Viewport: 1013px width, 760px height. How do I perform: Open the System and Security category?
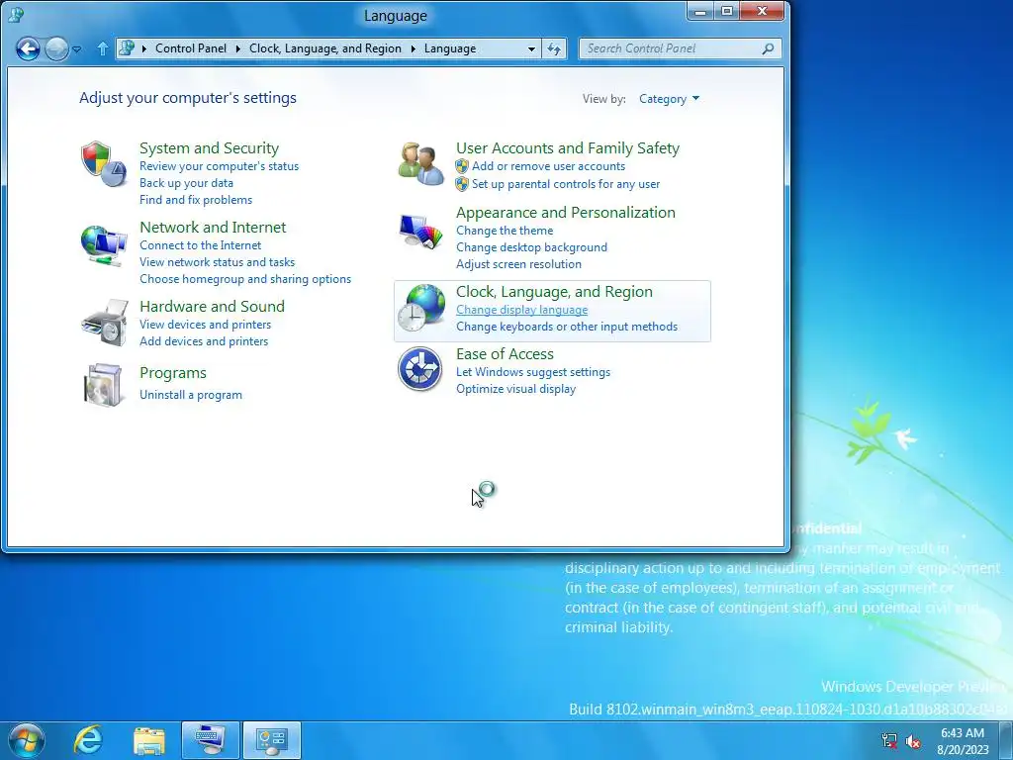tap(210, 148)
